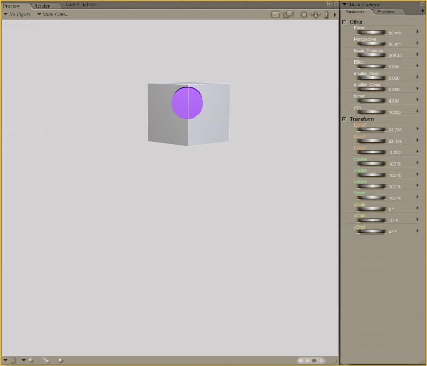Image resolution: width=427 pixels, height=366 pixels.
Task: Click the four-arrow move camera control
Action: 315,15
